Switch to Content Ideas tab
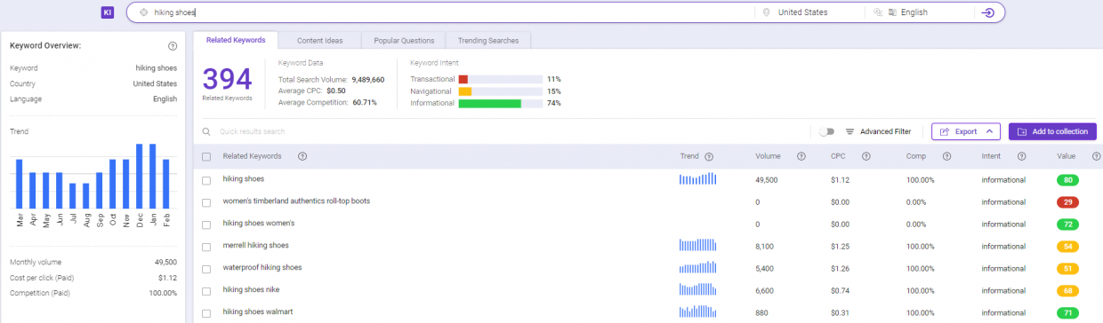Viewport: 1103px width, 323px height. point(320,40)
